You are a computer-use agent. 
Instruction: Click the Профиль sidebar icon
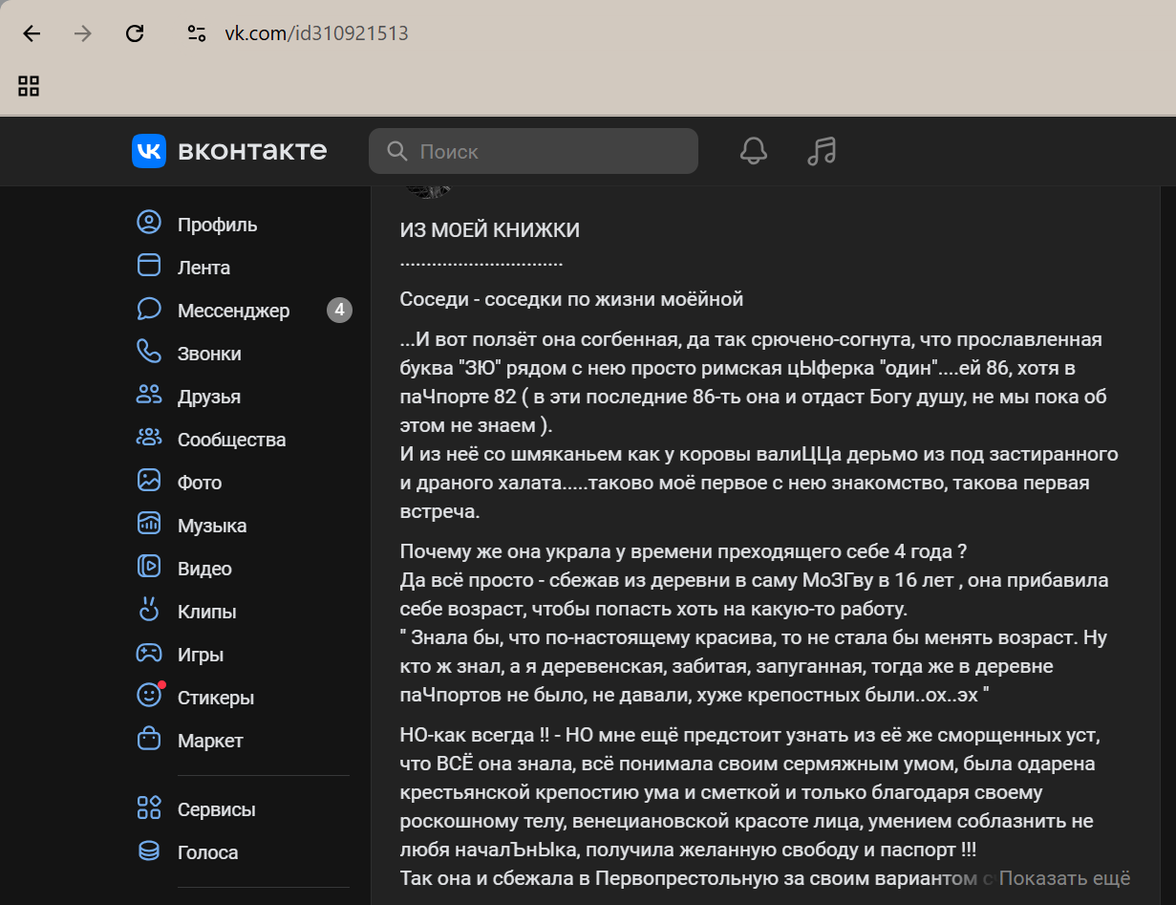pos(149,224)
